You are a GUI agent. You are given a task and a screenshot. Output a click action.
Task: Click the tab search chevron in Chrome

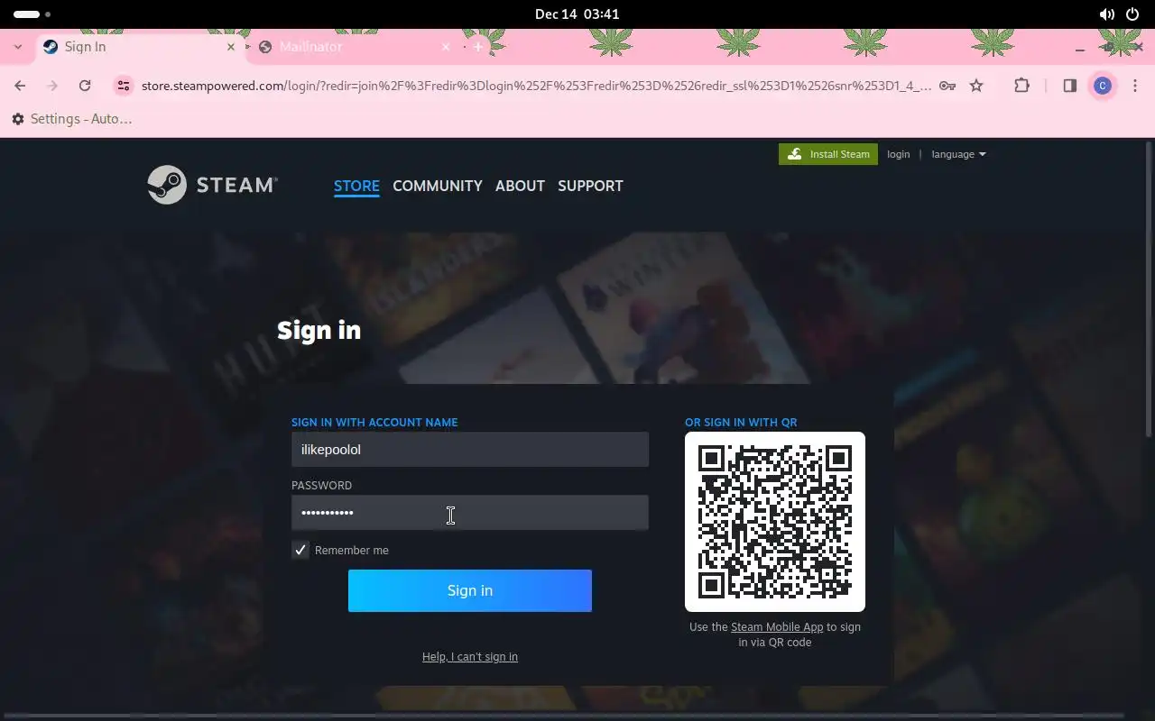click(17, 47)
